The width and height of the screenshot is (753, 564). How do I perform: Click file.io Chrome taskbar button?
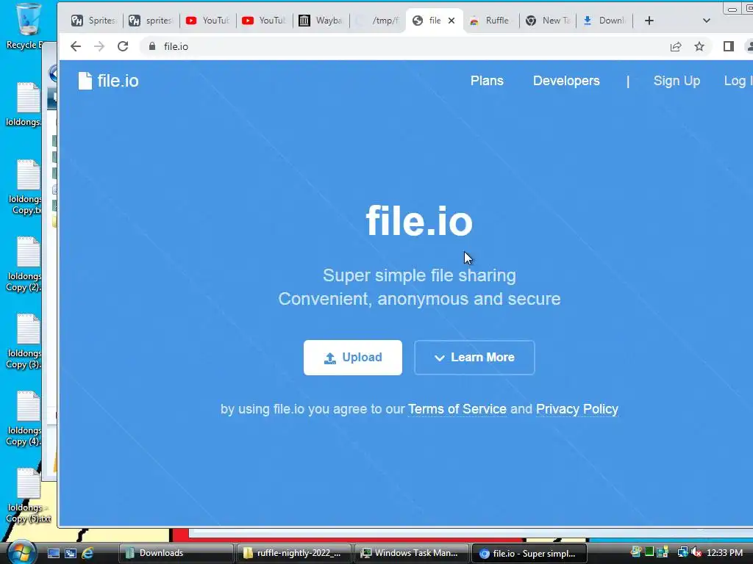click(x=529, y=554)
